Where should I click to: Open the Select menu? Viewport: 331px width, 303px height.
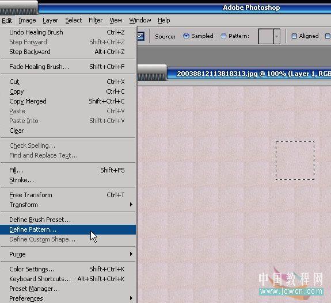coord(73,21)
